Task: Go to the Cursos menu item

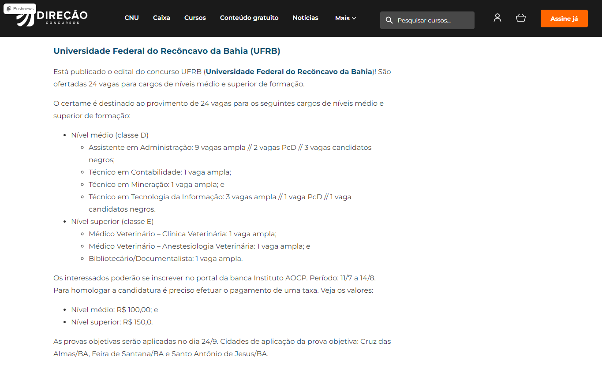Action: (195, 18)
